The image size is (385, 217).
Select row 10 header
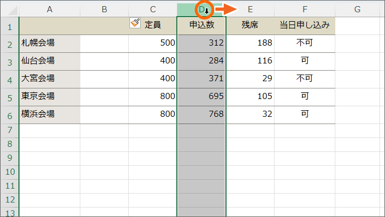pyautogui.click(x=10, y=172)
